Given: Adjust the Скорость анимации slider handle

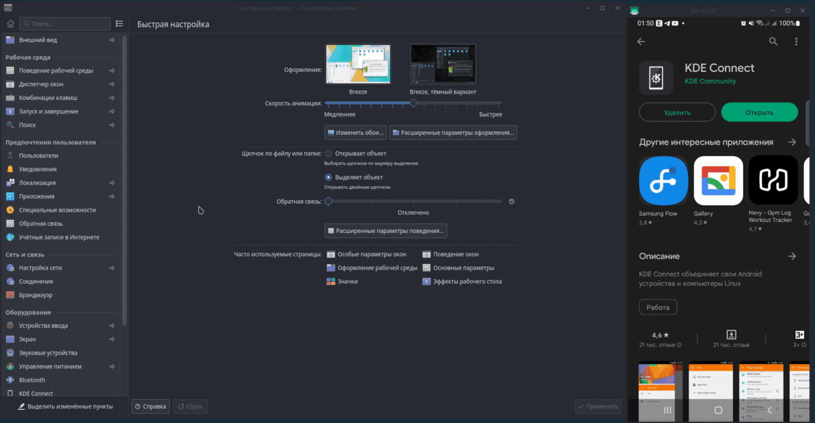Looking at the screenshot, I should pos(413,103).
